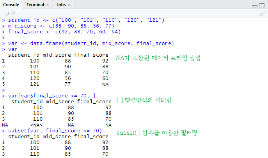Image resolution: width=268 pixels, height=158 pixels.
Task: Click student id 121 in the first table
Action: pos(35,84)
